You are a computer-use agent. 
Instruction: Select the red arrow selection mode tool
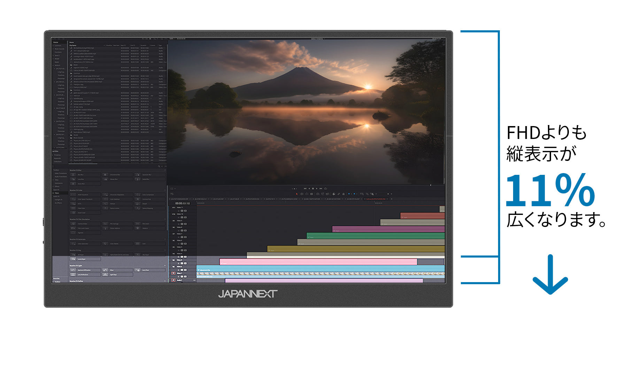pyautogui.click(x=297, y=194)
